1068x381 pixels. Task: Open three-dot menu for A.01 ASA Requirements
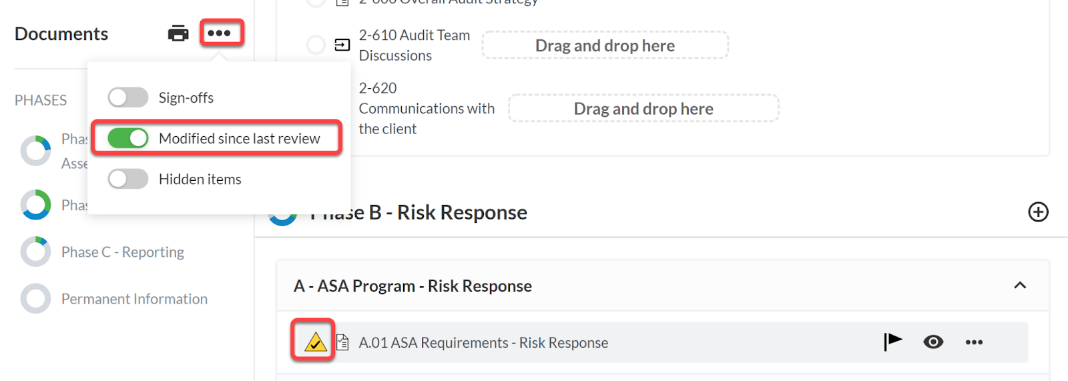(x=974, y=342)
